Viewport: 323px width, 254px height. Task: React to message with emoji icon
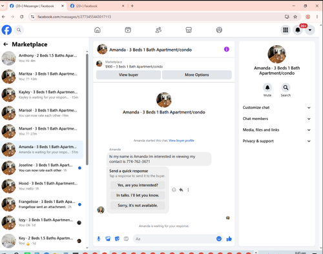174,190
